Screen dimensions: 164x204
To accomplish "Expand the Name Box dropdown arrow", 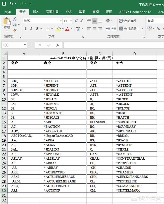I will point(25,45).
